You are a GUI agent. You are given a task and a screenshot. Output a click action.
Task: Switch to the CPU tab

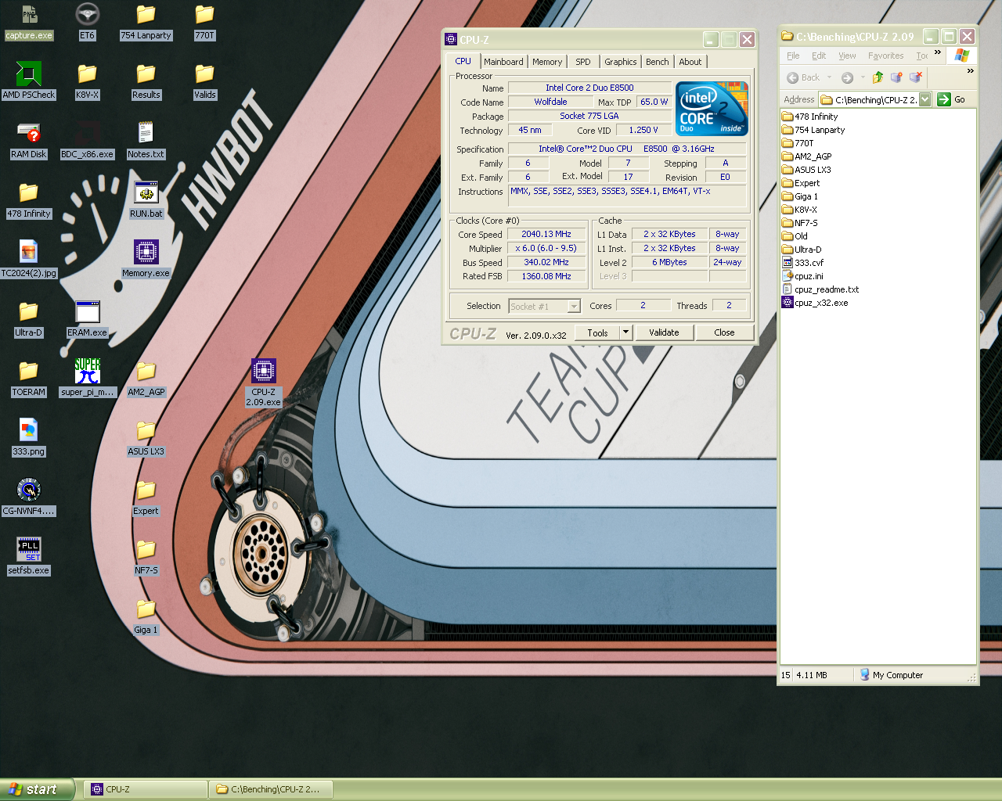(x=463, y=61)
